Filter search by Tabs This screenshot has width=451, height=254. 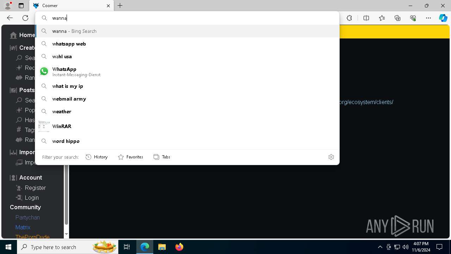162,157
